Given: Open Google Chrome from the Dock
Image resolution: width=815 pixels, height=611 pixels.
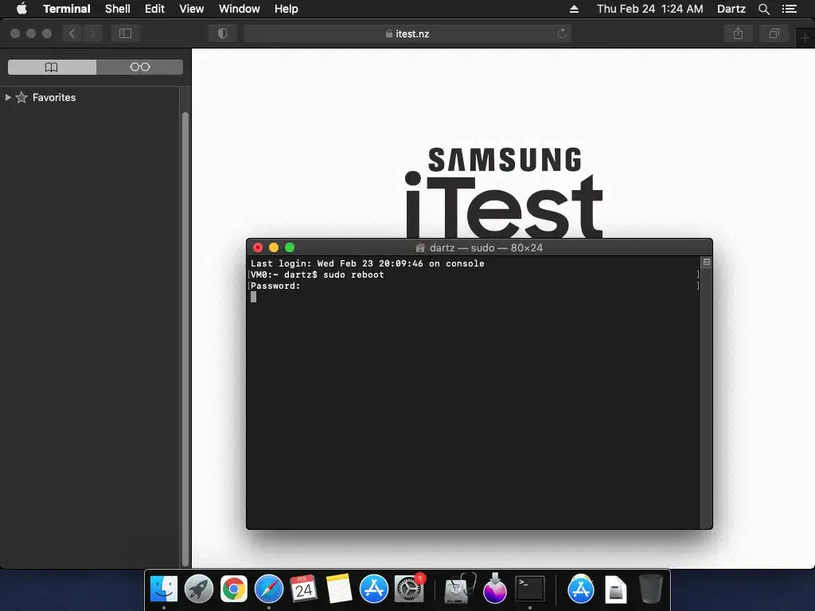Looking at the screenshot, I should click(x=234, y=589).
